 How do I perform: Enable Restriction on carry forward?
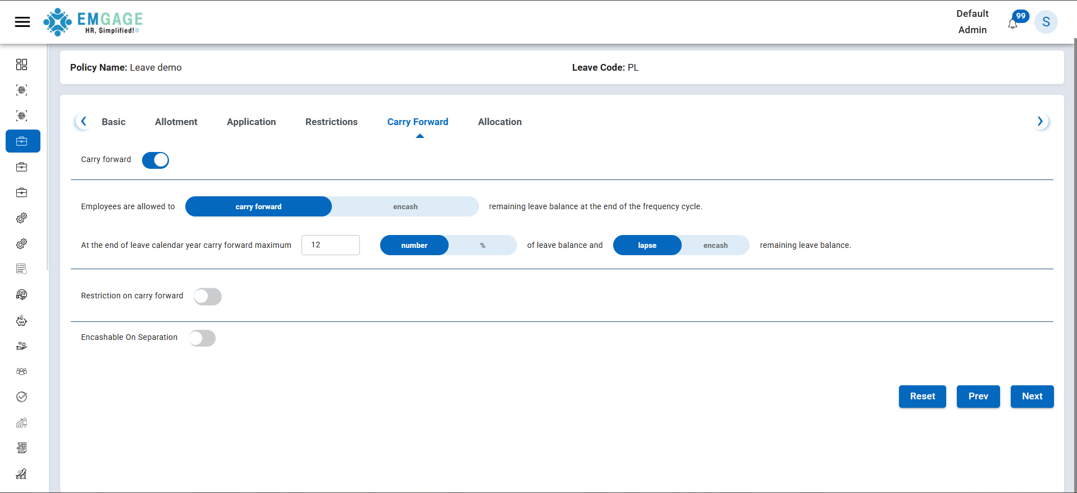pos(208,297)
